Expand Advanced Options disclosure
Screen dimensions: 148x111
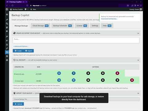click(21, 46)
